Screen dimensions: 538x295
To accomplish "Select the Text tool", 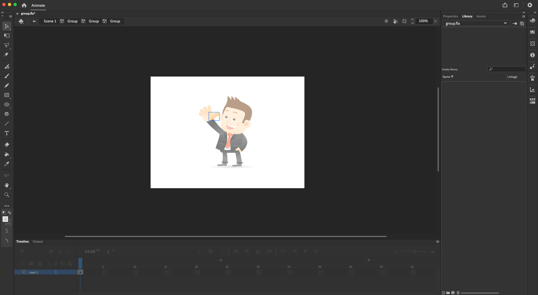I will [6, 133].
